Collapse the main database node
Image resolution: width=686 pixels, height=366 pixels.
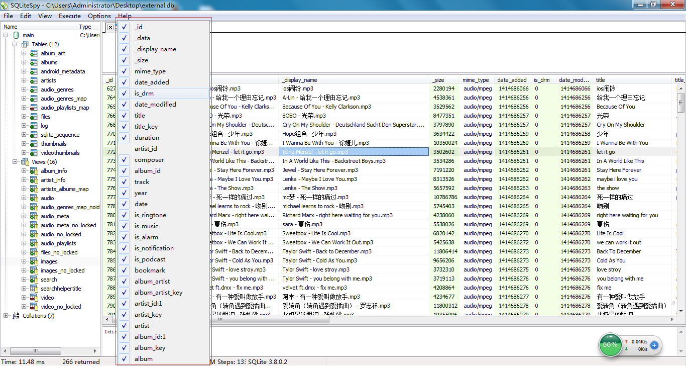coord(6,35)
